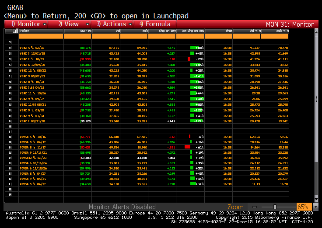Select the VENZ 7.65 04/25 ticker
Viewport: 322px width, 228px height.
click(x=32, y=87)
